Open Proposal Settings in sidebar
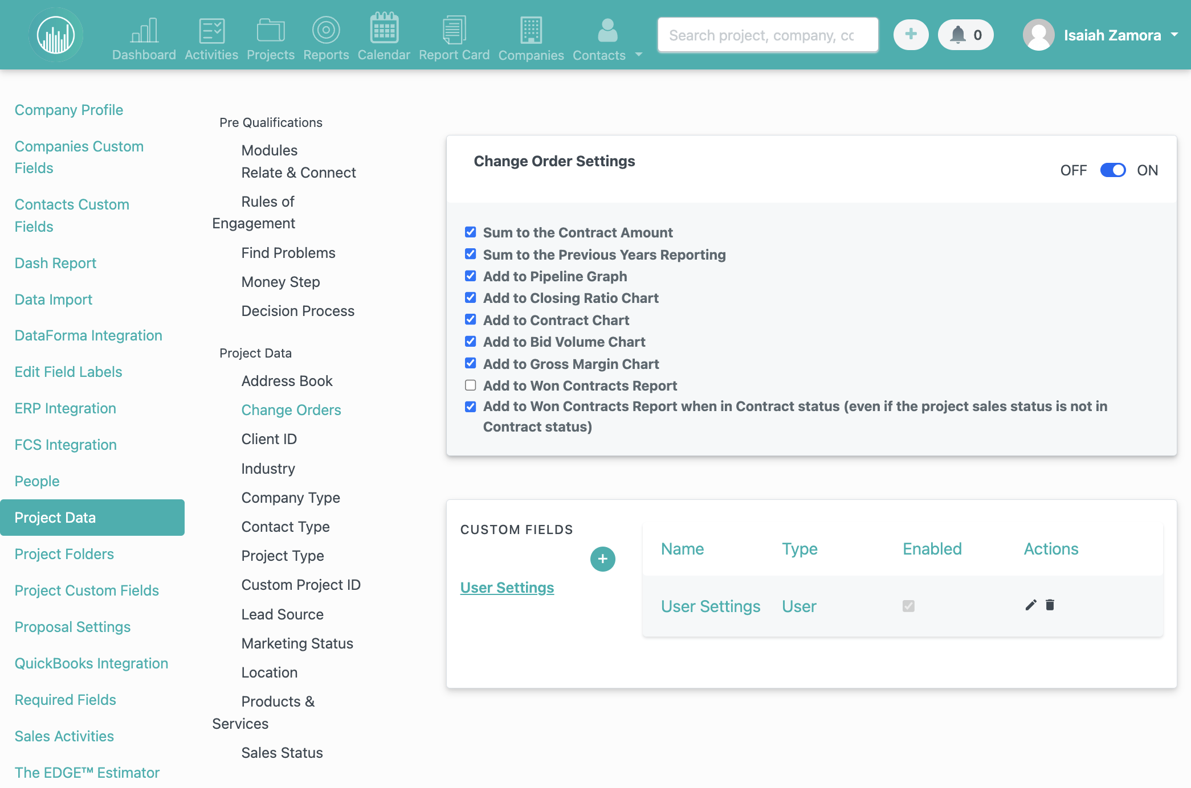The width and height of the screenshot is (1191, 788). tap(72, 627)
